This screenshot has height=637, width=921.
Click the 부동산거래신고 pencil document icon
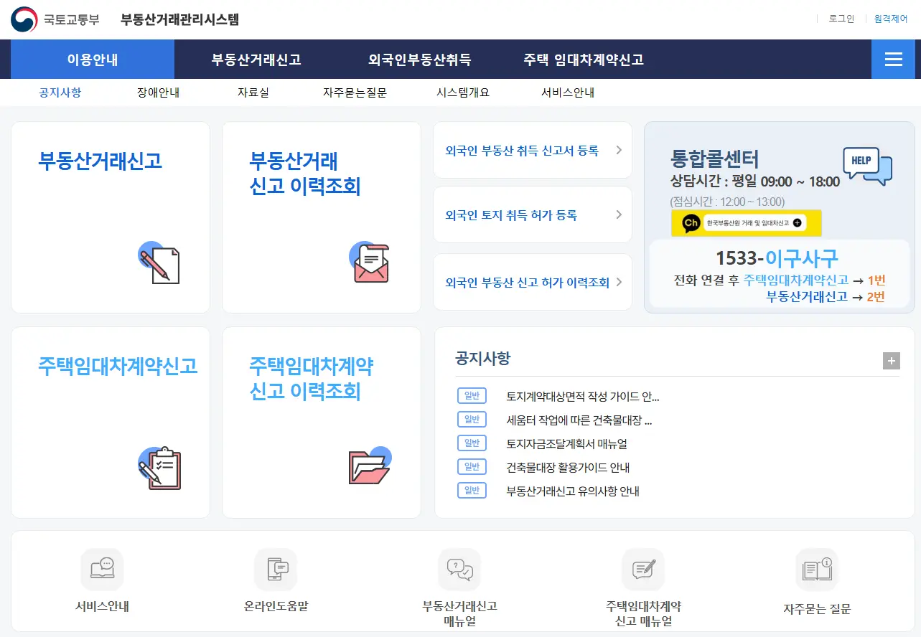[159, 264]
